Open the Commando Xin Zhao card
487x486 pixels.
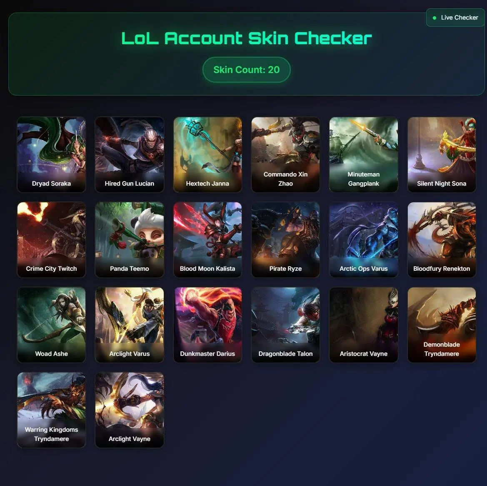[285, 154]
